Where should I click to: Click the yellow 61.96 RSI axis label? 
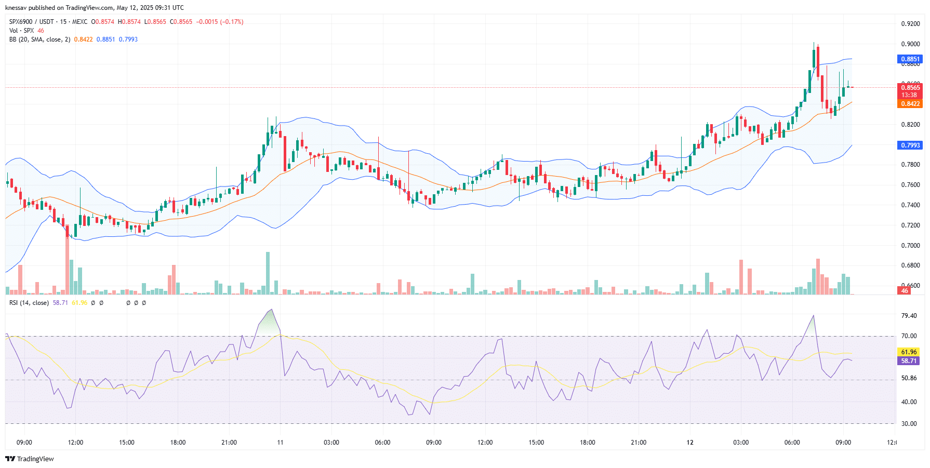click(909, 352)
